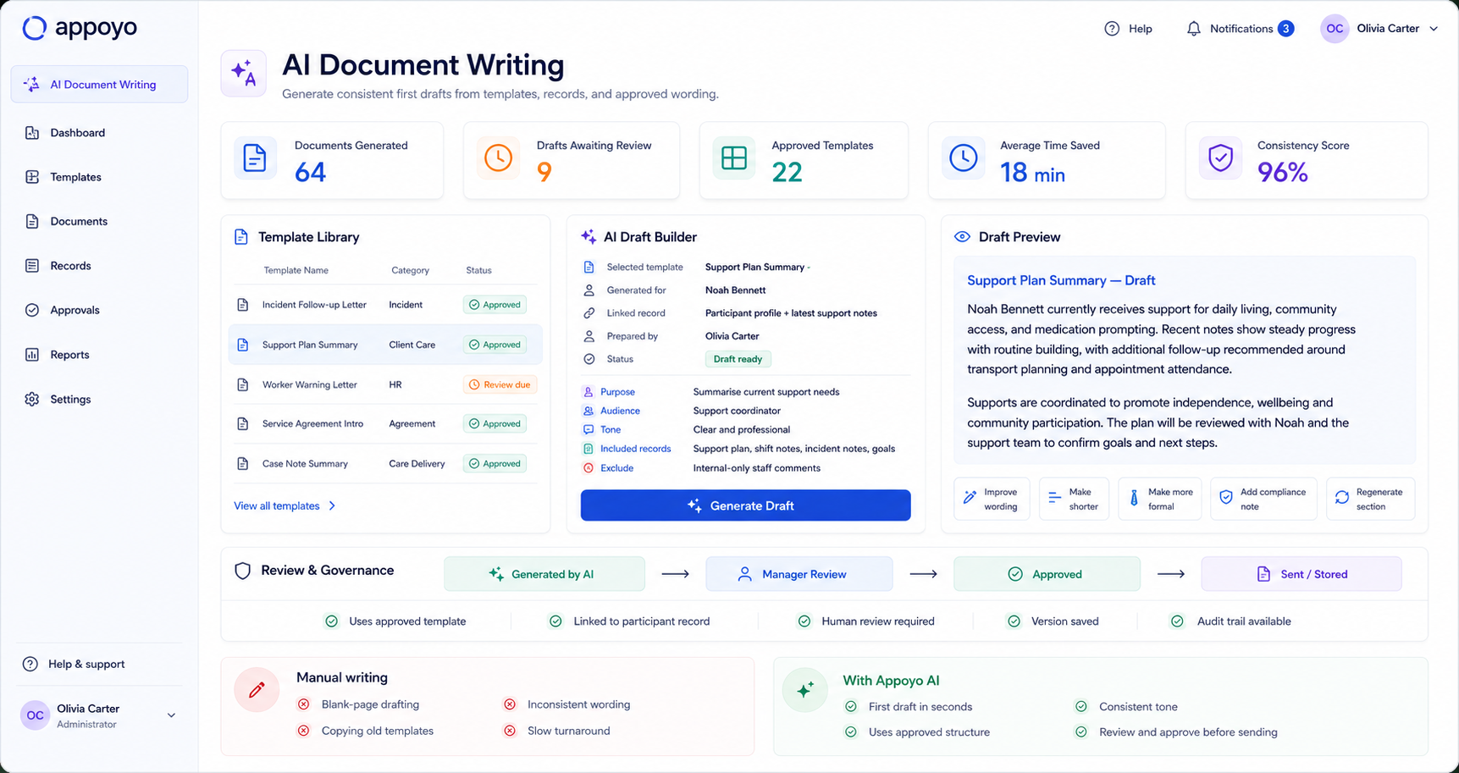
Task: Select the Incident Follow-up Letter template
Action: 385,305
